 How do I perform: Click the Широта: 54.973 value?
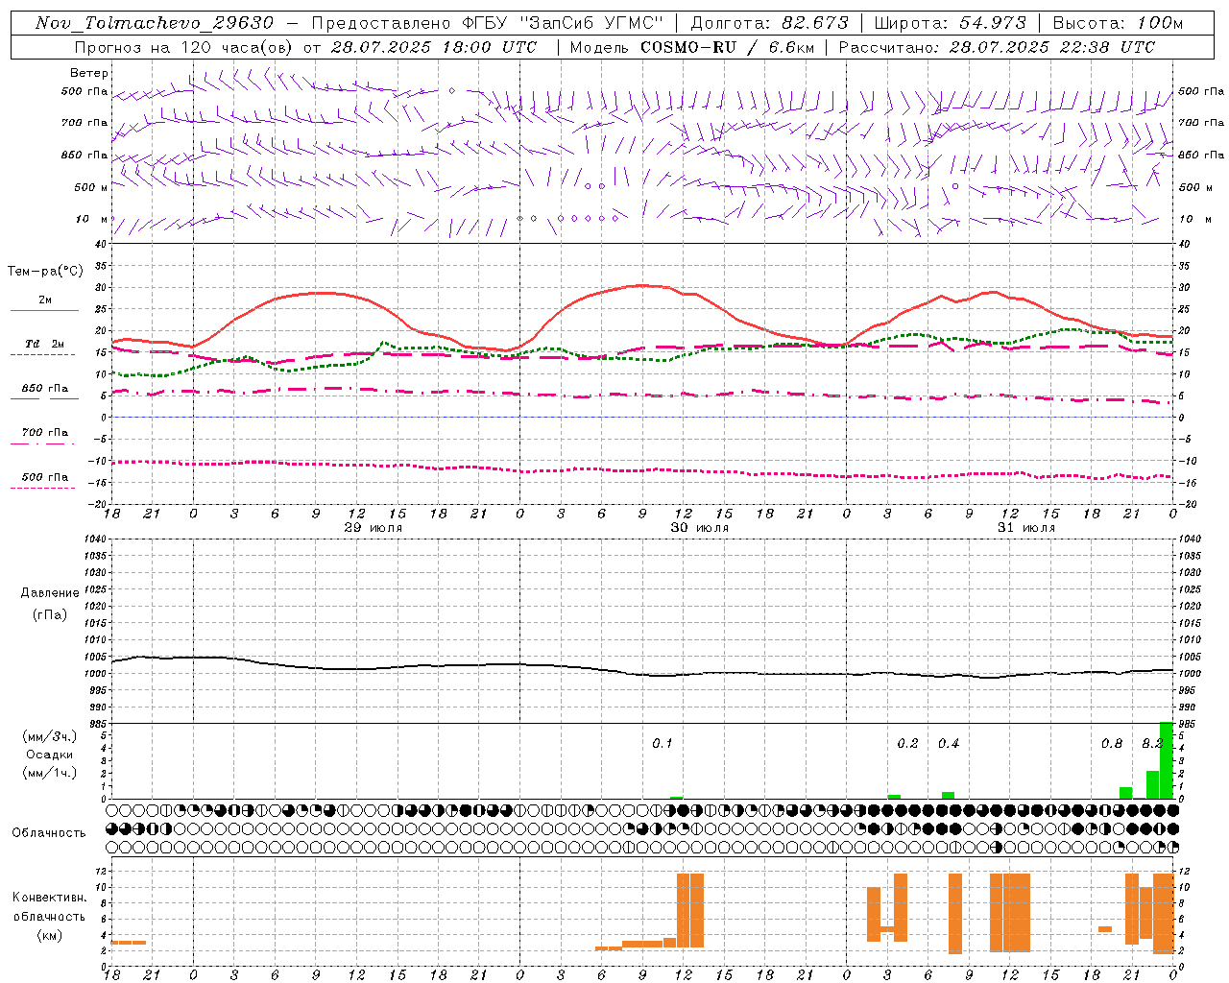point(951,23)
